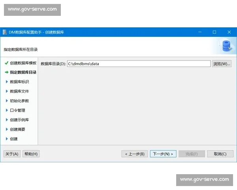Open help with 帮助(H) button
237x190 pixels.
point(31,154)
